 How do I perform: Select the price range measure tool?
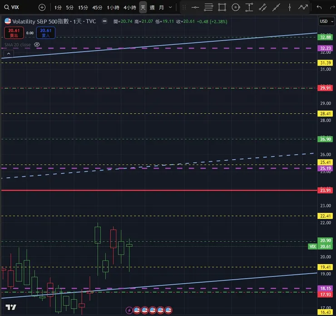coord(249,8)
